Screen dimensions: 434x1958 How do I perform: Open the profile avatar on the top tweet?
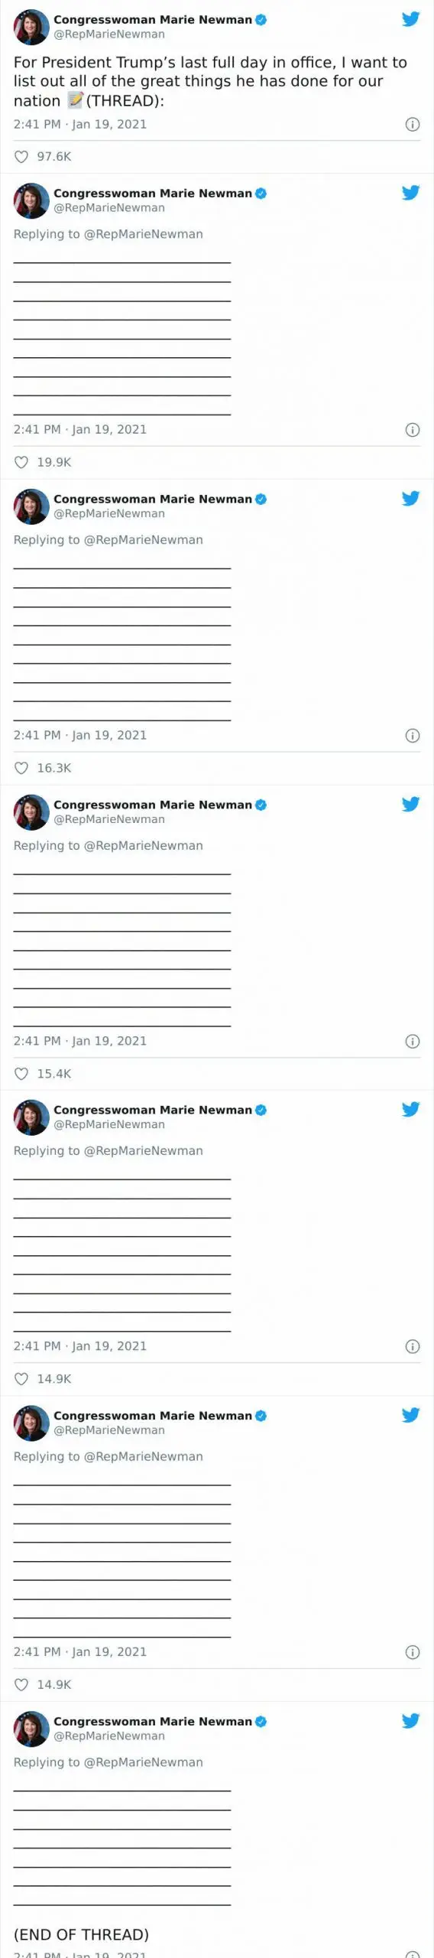[x=31, y=28]
